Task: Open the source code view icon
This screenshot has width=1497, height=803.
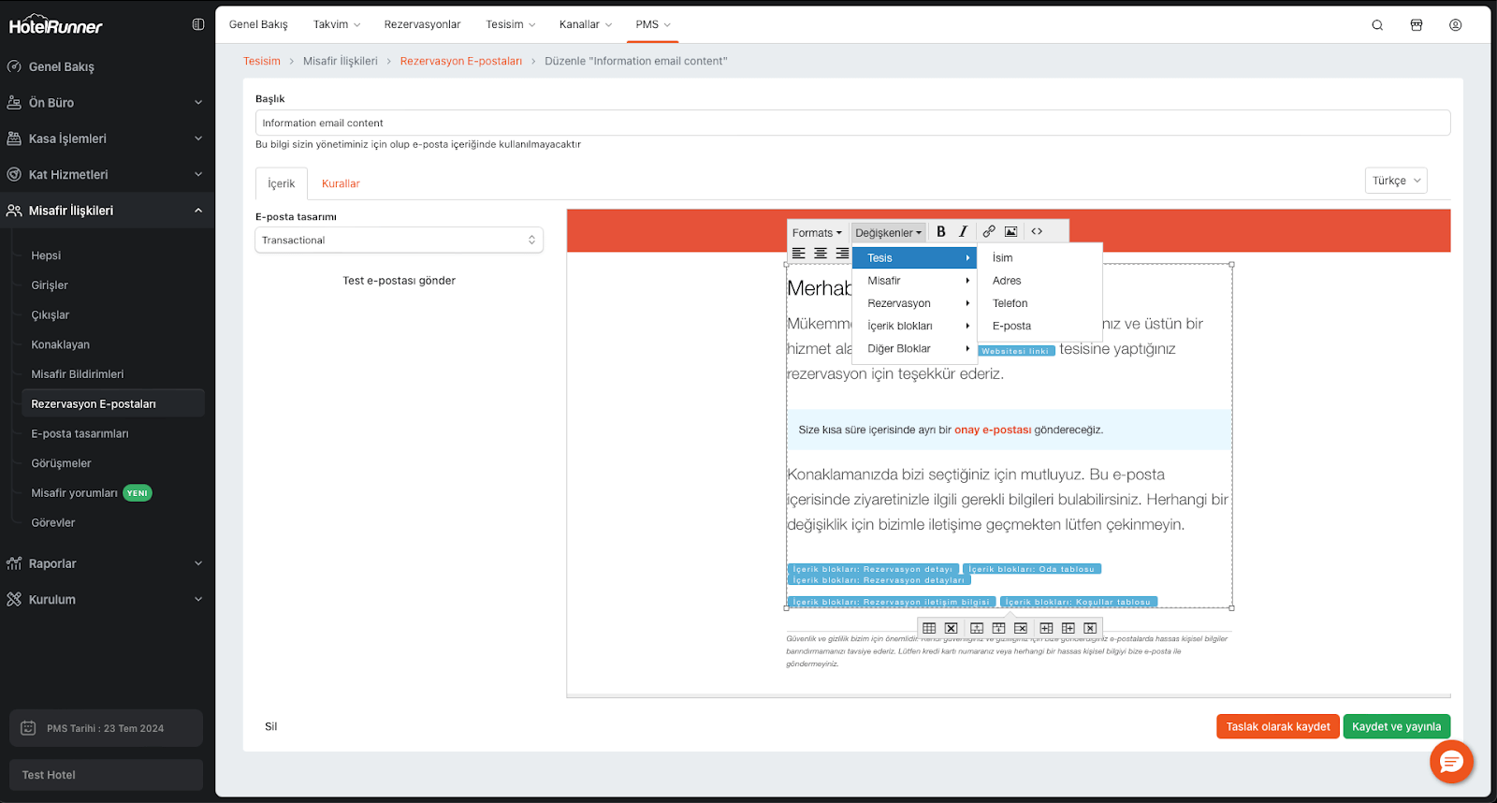Action: click(1037, 232)
